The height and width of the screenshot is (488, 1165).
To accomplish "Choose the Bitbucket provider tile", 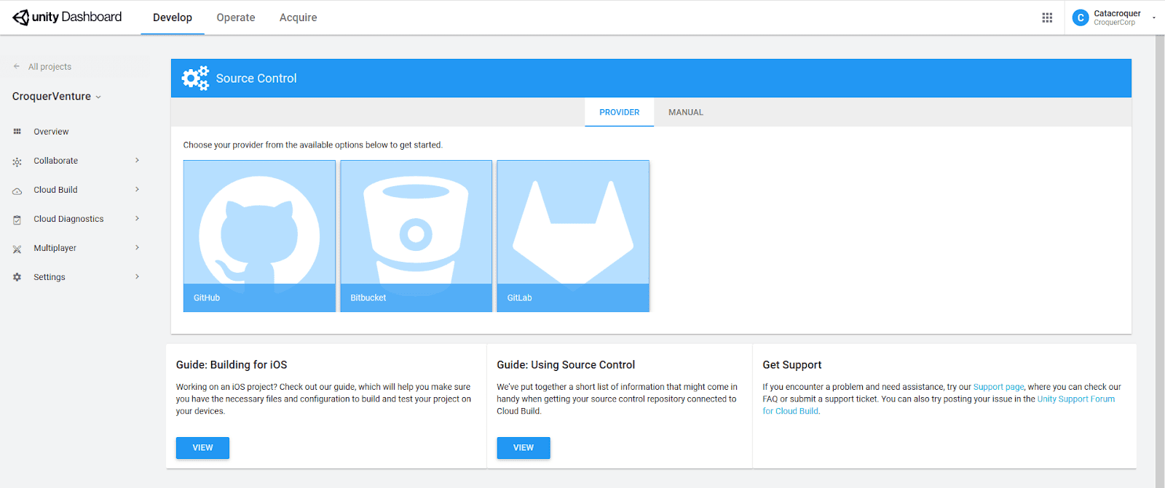I will tap(416, 236).
